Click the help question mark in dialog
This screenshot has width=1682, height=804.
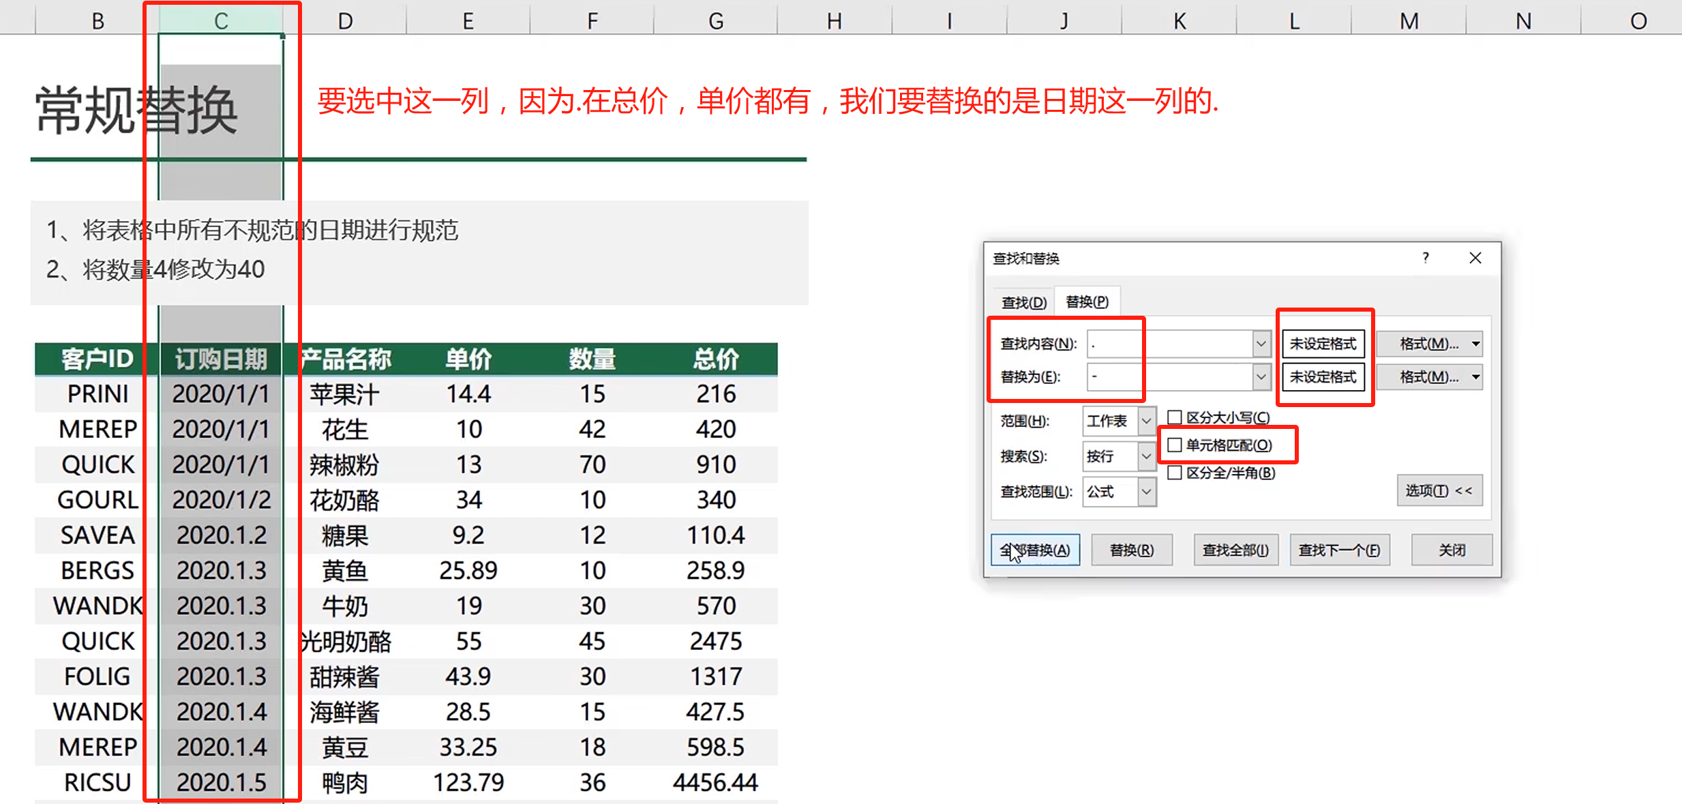click(x=1425, y=258)
